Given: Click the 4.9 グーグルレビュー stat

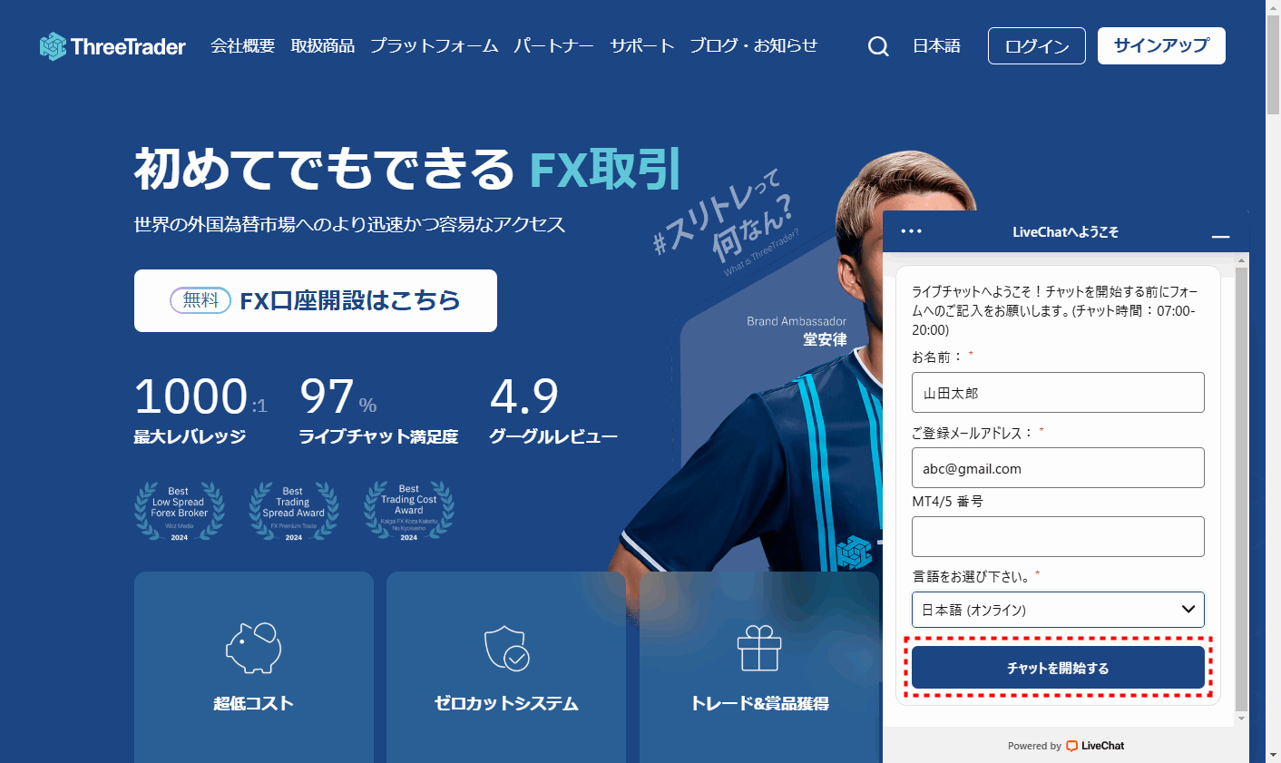Looking at the screenshot, I should coord(553,410).
